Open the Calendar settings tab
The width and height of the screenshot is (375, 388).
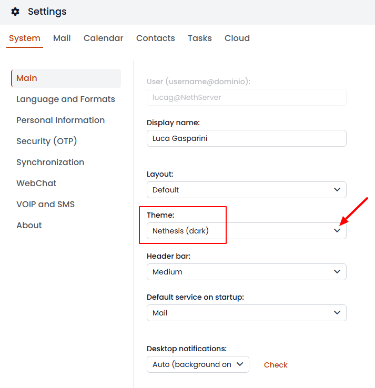(104, 38)
